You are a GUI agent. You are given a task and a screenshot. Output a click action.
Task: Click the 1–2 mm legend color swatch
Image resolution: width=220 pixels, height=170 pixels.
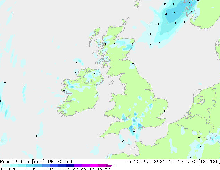[x=22, y=165]
